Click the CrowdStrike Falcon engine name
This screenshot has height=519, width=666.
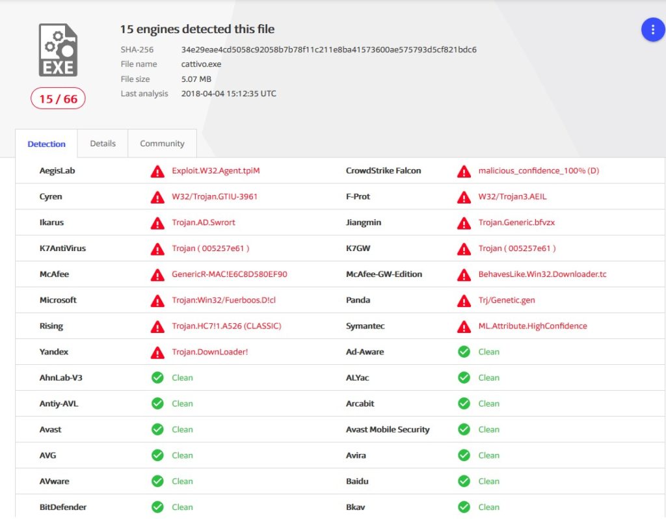(384, 171)
